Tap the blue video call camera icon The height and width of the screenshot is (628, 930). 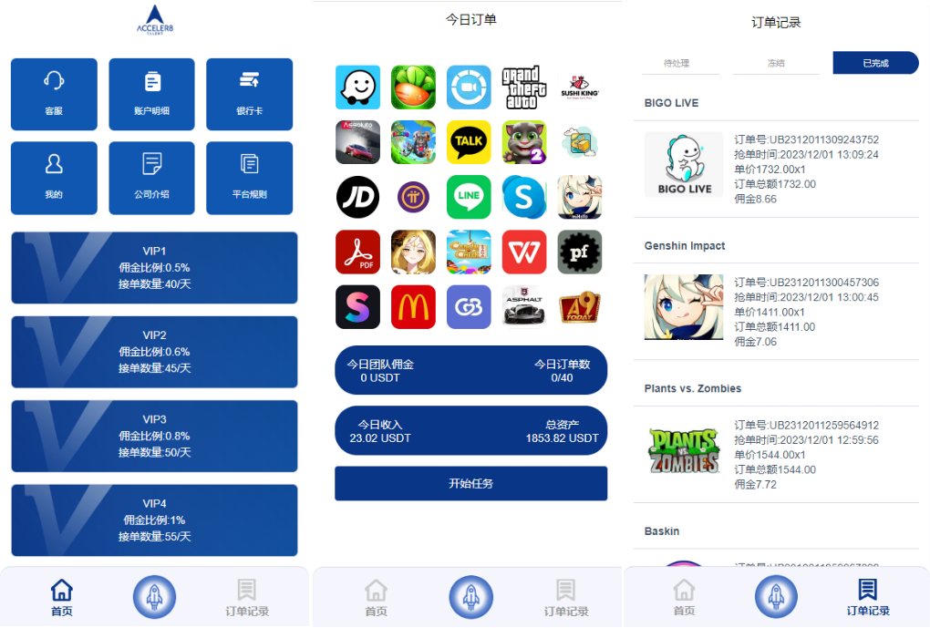click(x=469, y=88)
